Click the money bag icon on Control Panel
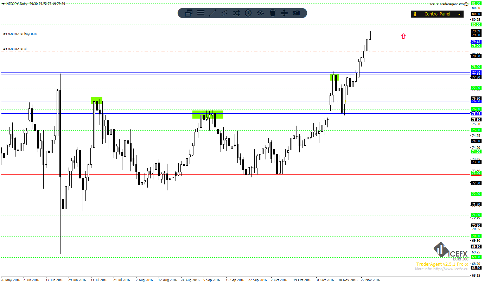Viewport: 484px width, 284px height. [415, 14]
